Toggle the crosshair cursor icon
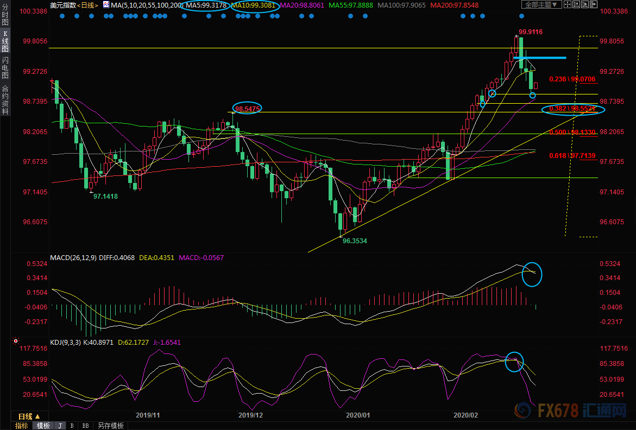This screenshot has height=430, width=636. tap(568, 4)
